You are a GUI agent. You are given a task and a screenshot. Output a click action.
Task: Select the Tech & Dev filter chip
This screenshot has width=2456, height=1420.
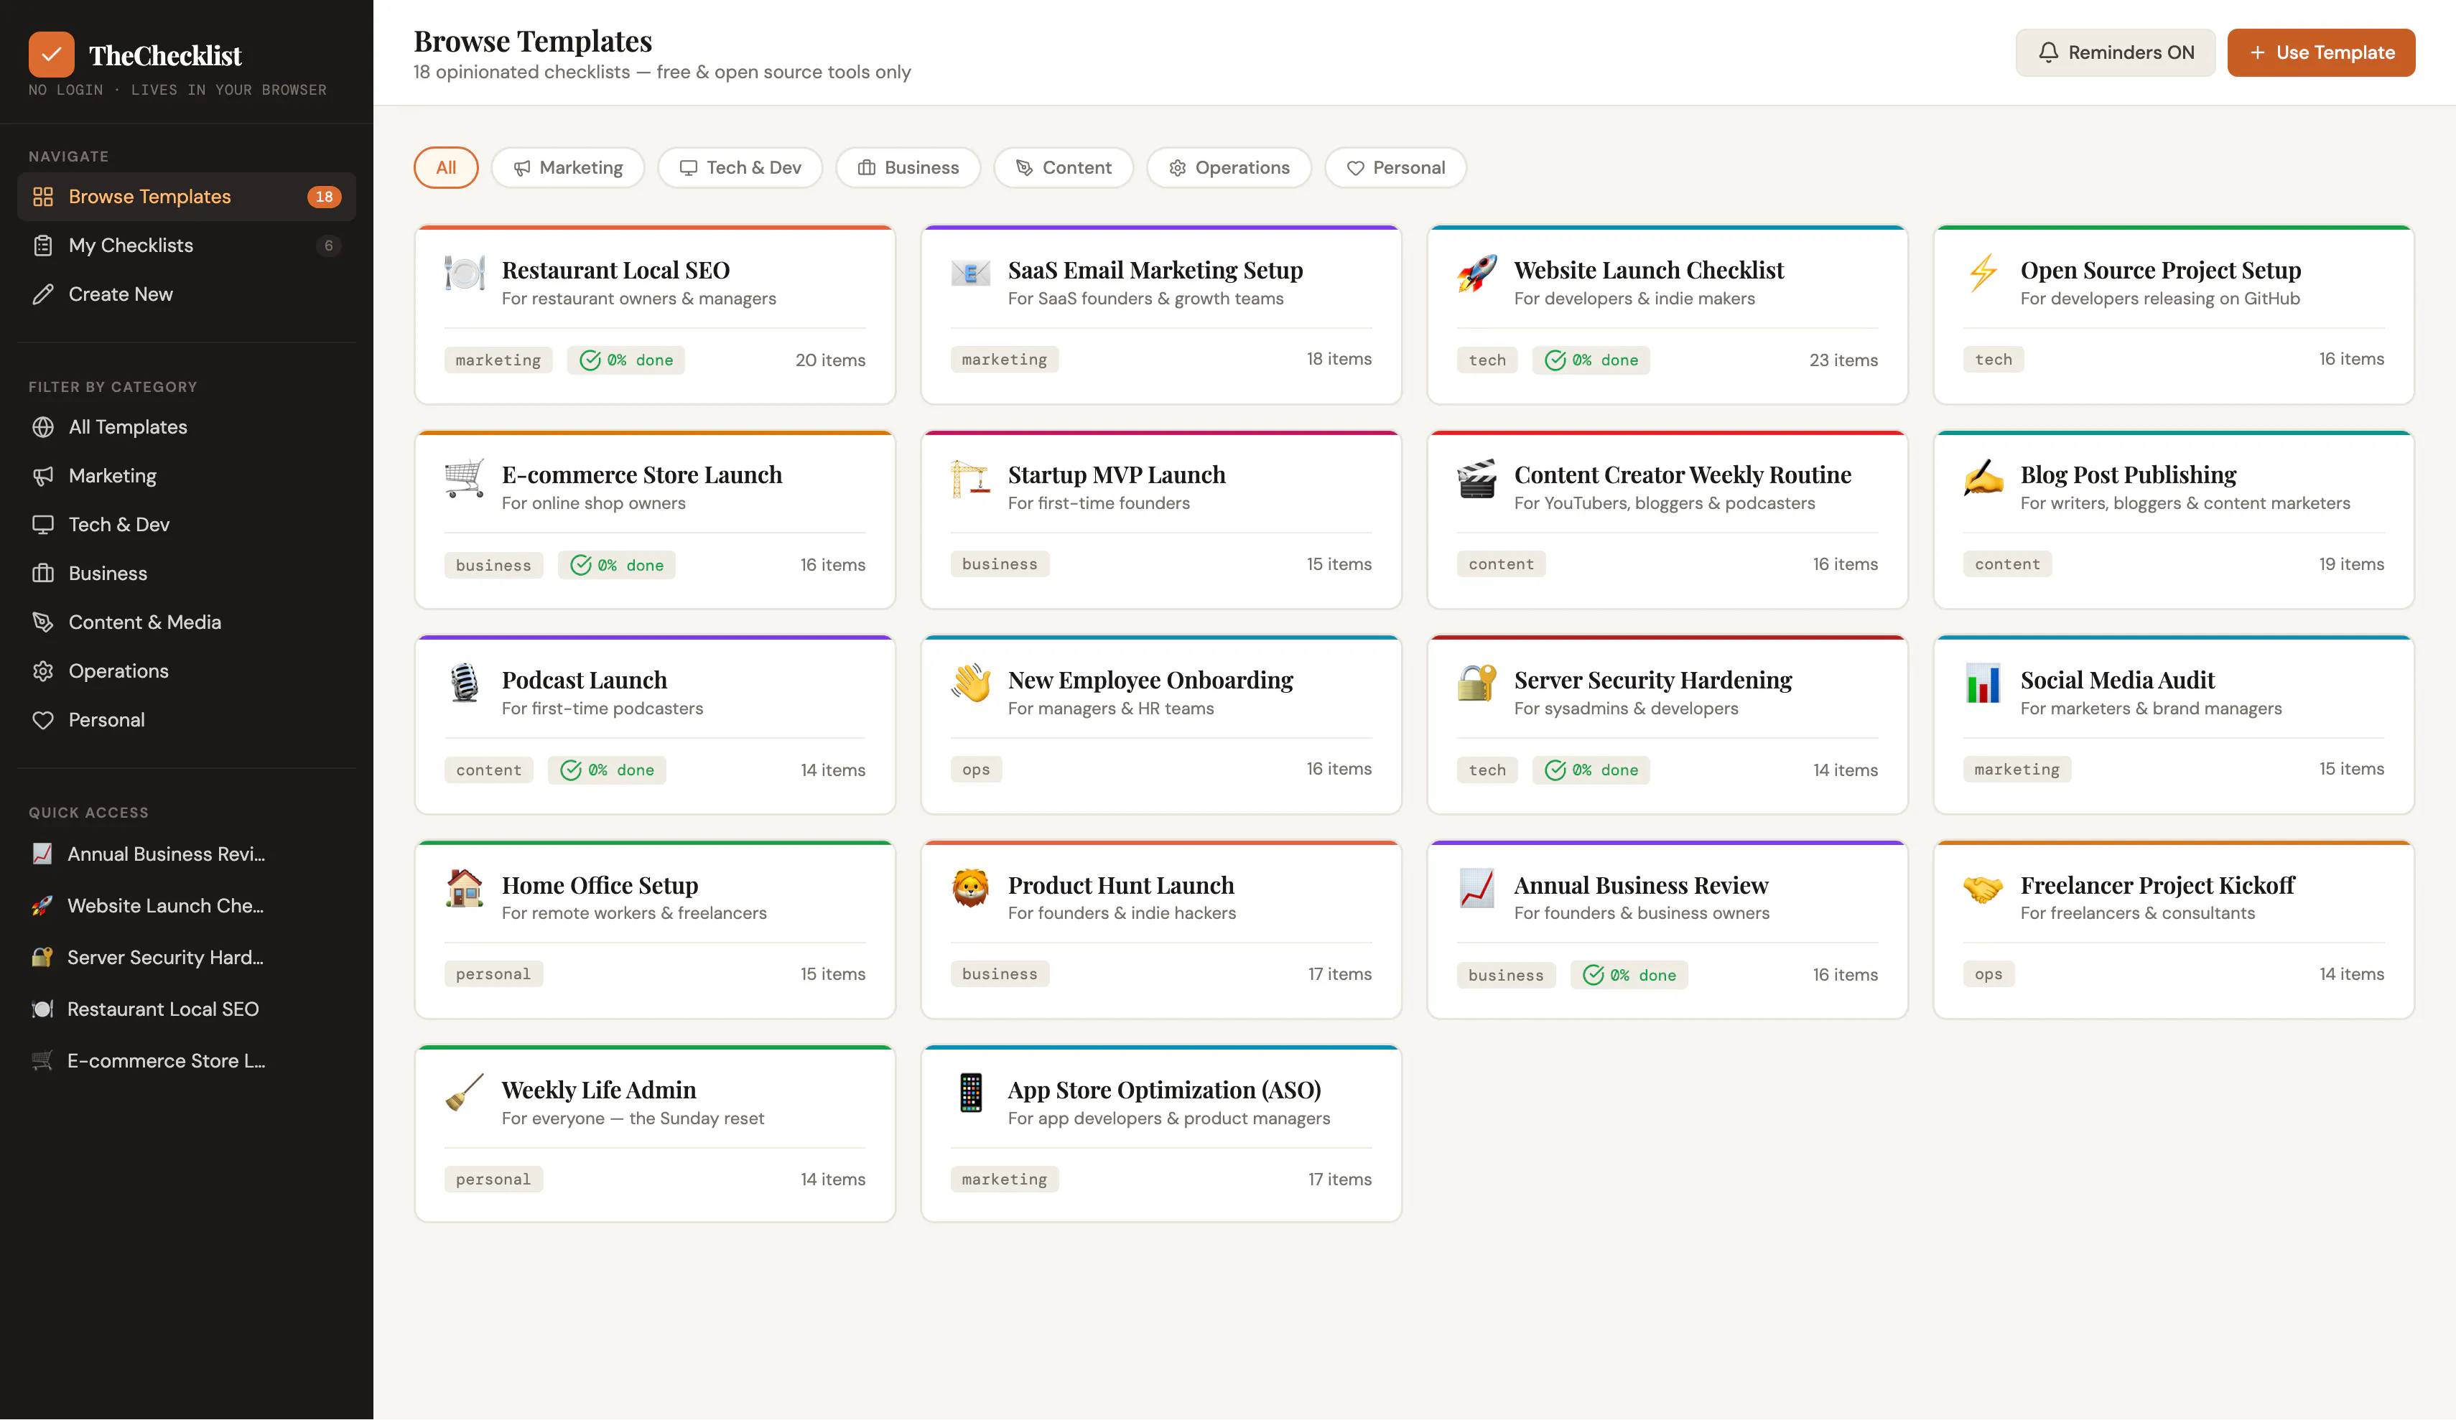740,168
